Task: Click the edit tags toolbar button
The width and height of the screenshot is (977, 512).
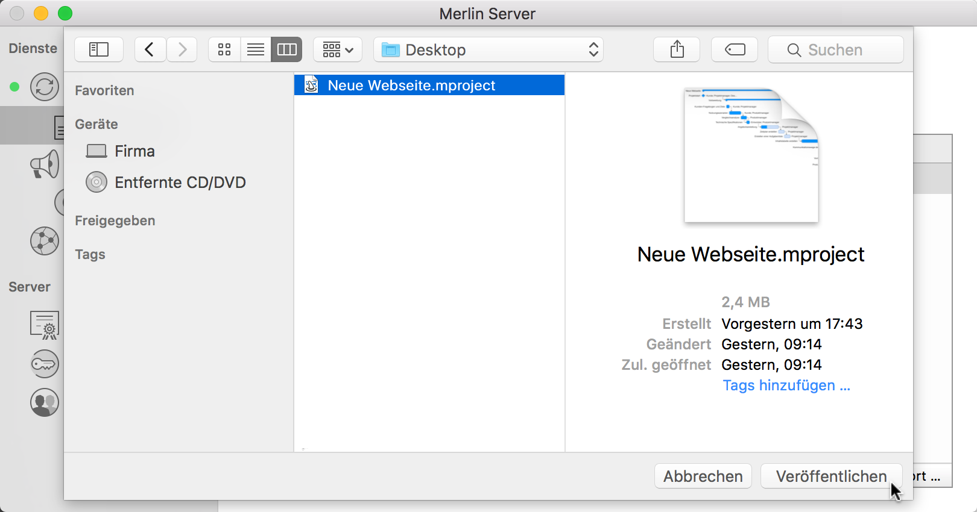Action: pyautogui.click(x=735, y=49)
